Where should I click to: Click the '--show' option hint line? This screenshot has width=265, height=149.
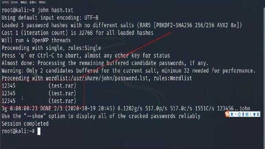(101, 116)
